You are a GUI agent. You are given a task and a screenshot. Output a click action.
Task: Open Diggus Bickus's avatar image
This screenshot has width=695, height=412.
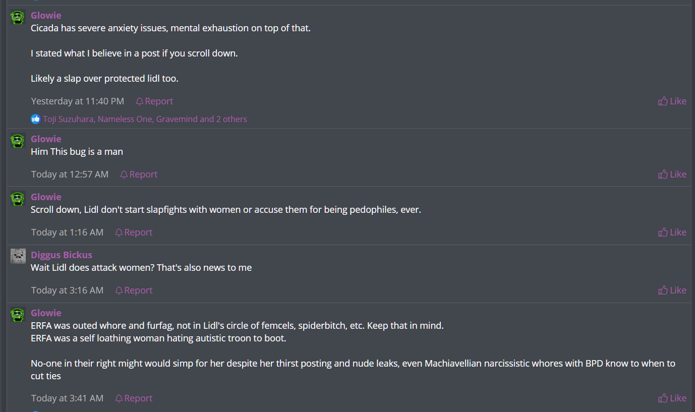(18, 256)
